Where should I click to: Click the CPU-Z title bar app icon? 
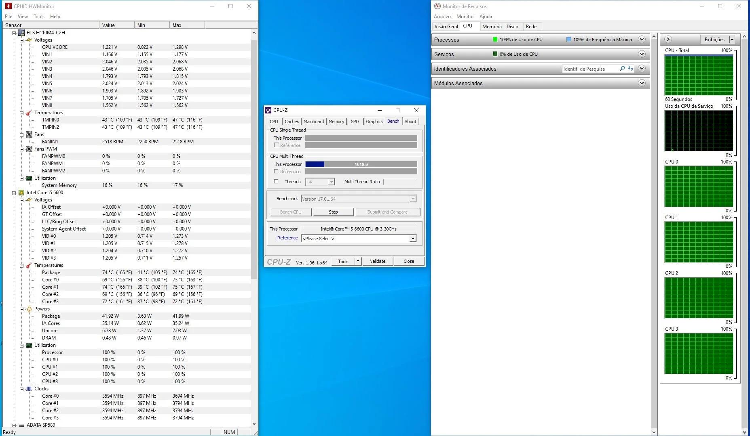[x=268, y=110]
